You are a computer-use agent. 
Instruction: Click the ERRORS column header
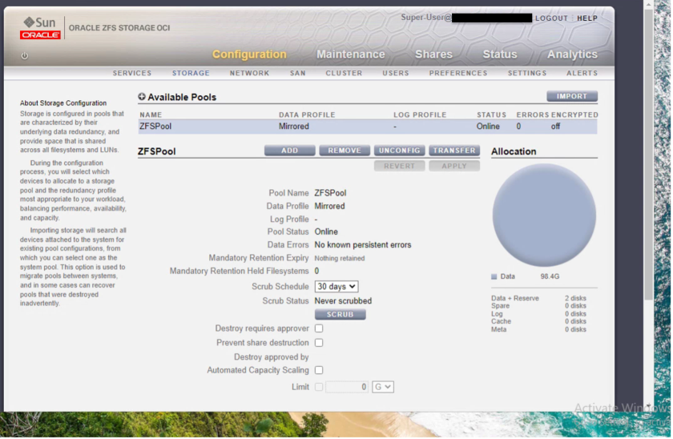(532, 115)
